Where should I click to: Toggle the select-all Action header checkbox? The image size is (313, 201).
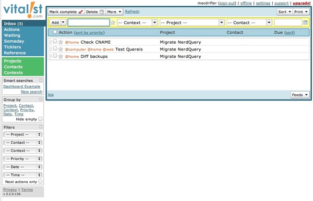(55, 32)
